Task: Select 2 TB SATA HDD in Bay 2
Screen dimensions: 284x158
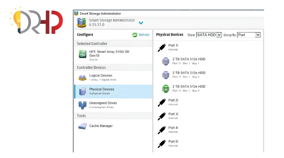Action: pyautogui.click(x=189, y=73)
